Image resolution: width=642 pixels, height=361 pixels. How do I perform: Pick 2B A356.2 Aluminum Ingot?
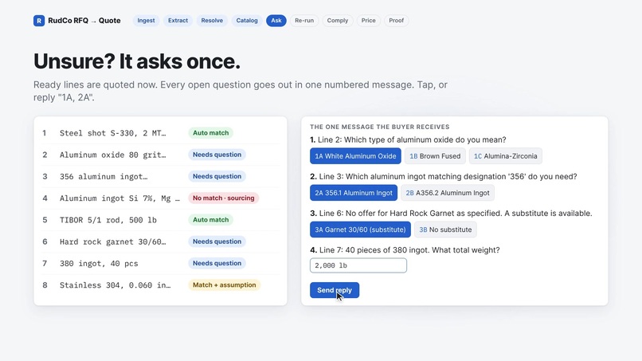448,193
